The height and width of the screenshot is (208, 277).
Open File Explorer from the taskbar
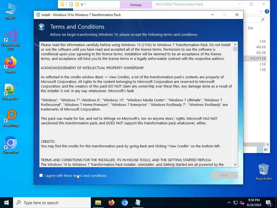[98, 203]
